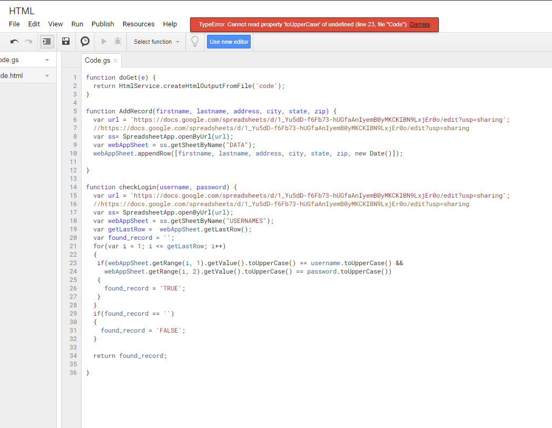
Task: Click the lightbulb icon in toolbar
Action: pyautogui.click(x=195, y=42)
